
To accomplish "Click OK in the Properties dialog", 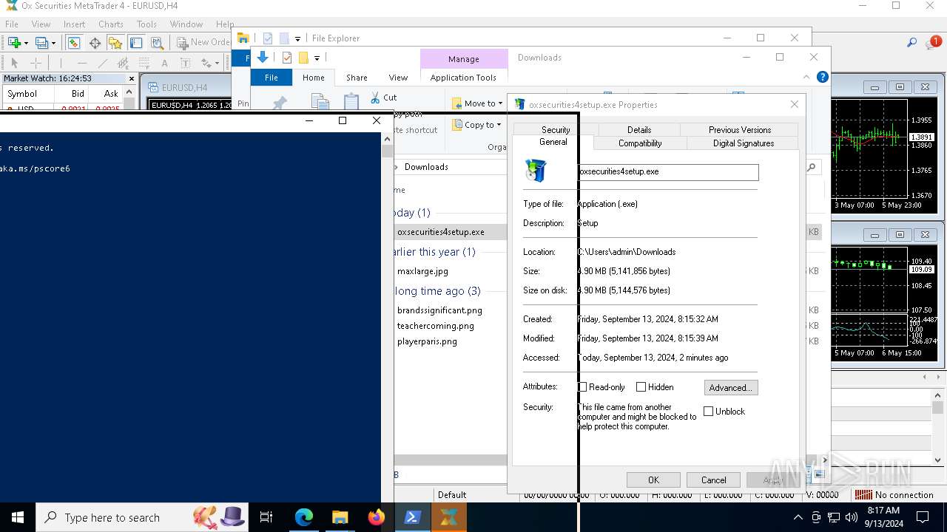I will 653,480.
